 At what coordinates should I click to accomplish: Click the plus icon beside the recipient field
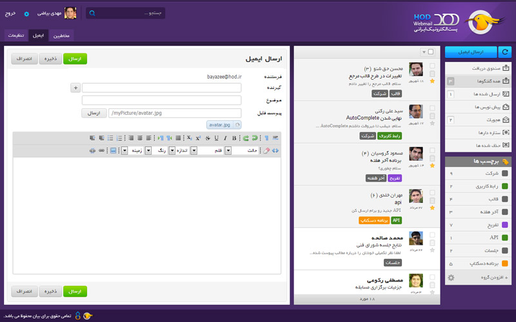(75, 88)
